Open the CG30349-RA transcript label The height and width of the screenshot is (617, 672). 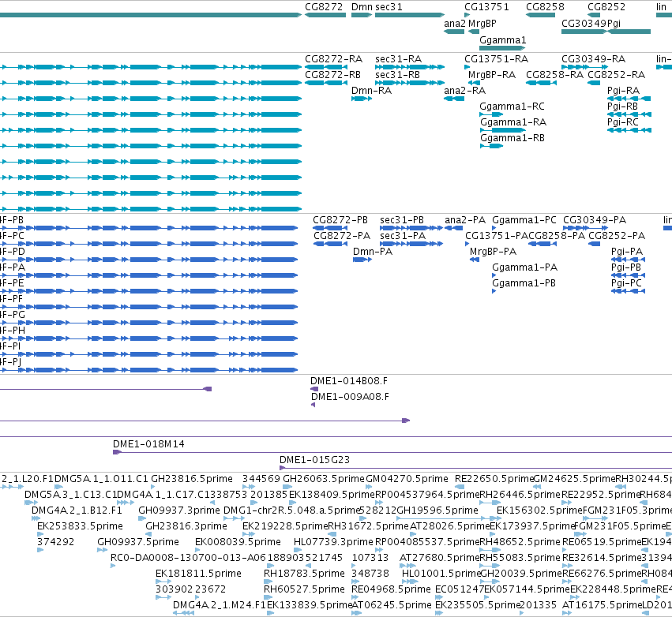coord(593,58)
